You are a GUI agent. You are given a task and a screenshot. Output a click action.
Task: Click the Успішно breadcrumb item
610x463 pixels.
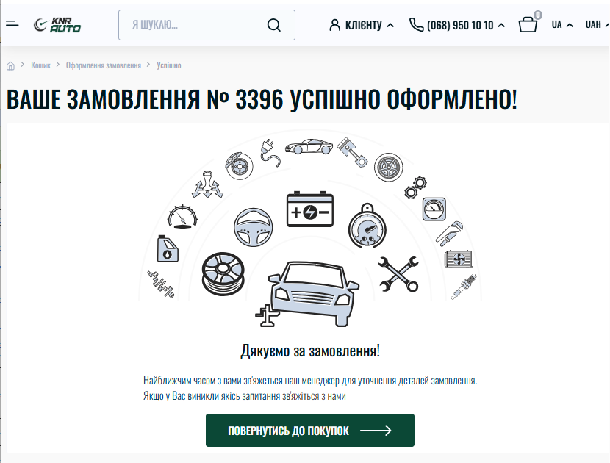169,65
